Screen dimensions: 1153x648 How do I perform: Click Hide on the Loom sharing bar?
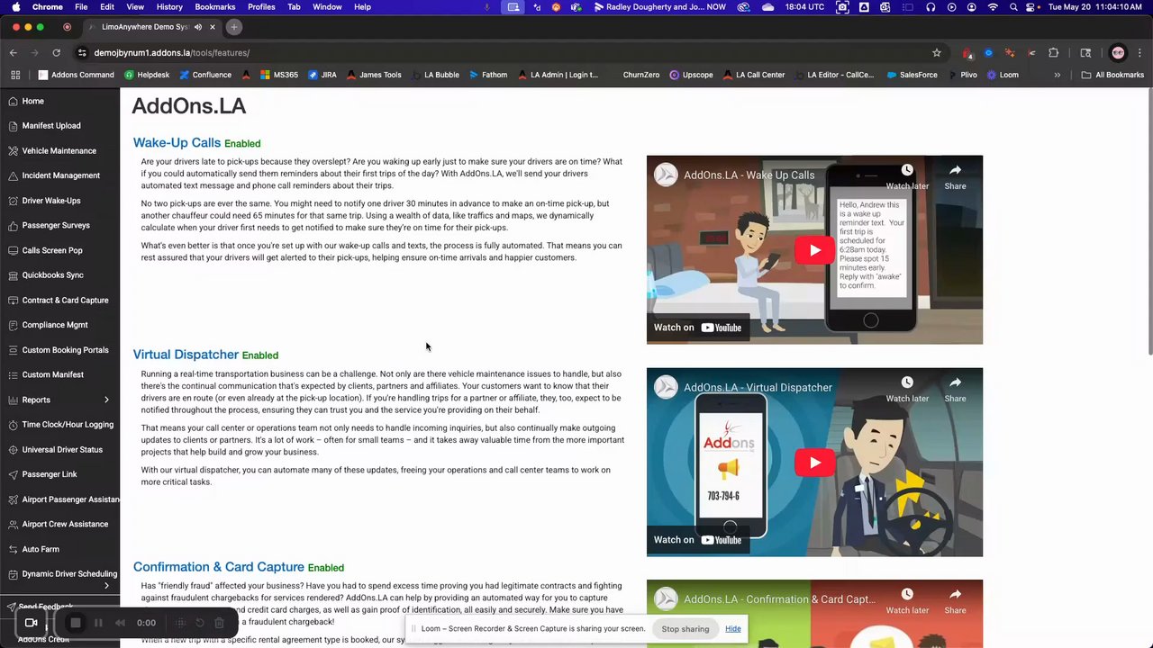coord(733,629)
